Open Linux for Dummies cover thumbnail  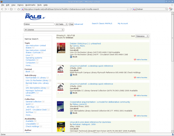coord(61,127)
